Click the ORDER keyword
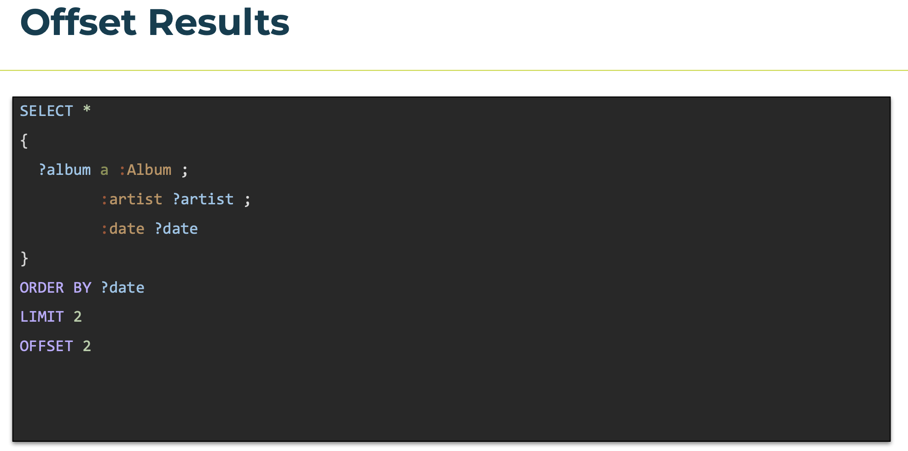908x451 pixels. point(42,288)
